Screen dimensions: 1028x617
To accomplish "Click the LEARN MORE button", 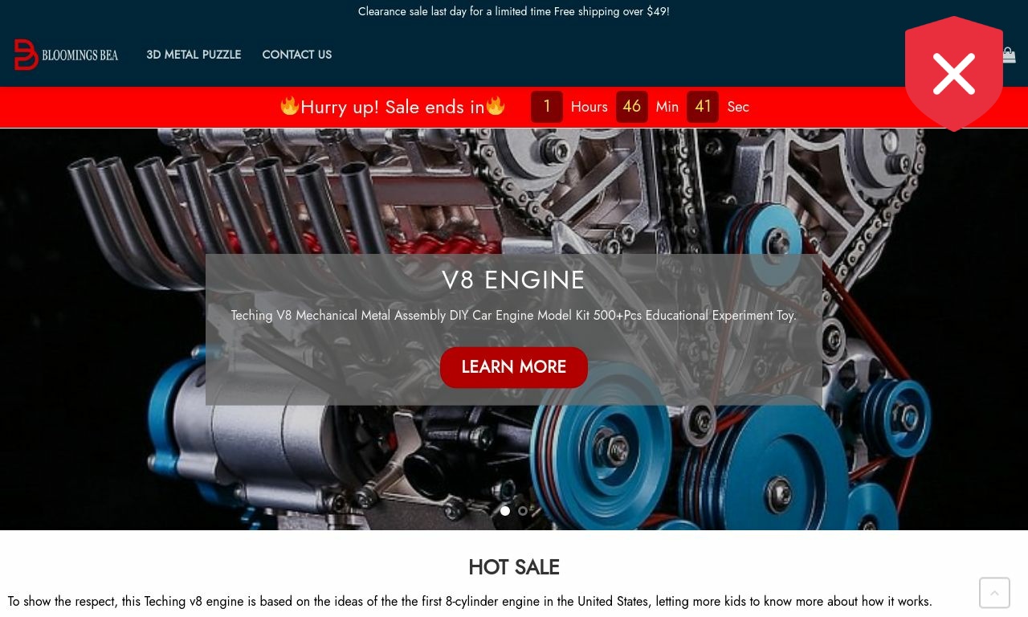I will click(x=514, y=367).
